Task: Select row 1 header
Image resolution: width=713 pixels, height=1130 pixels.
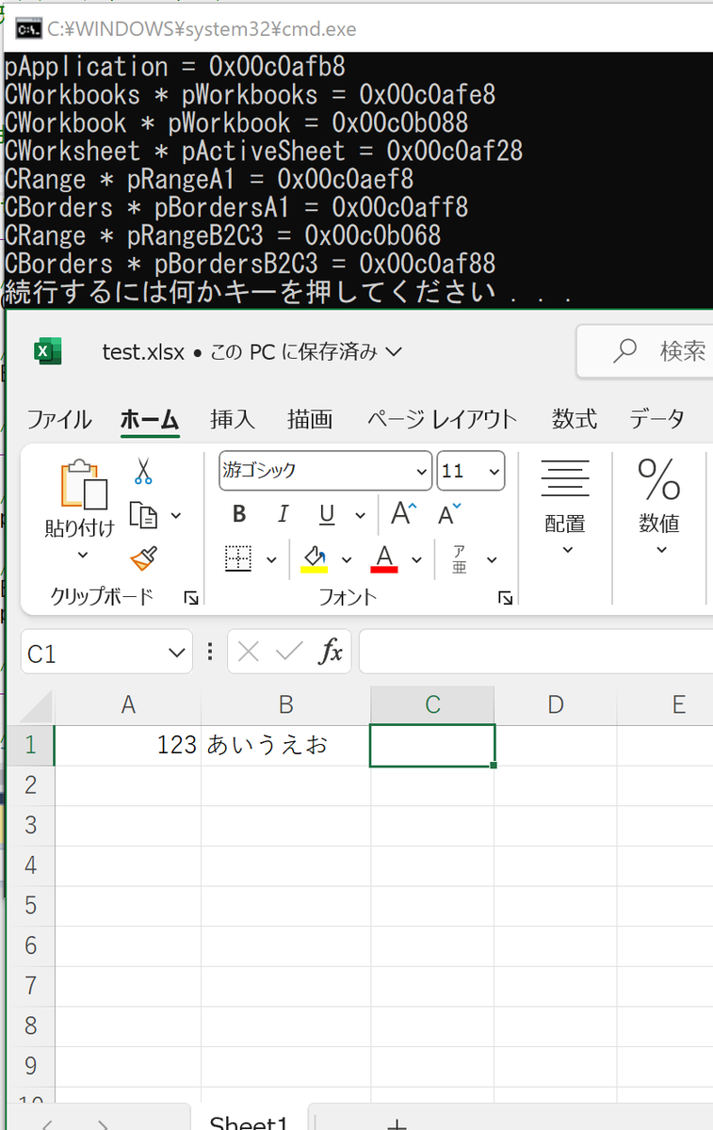Action: (x=31, y=745)
